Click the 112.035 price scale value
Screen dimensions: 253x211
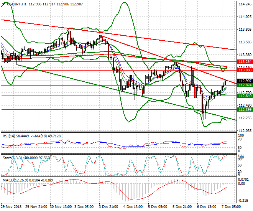point(245,130)
